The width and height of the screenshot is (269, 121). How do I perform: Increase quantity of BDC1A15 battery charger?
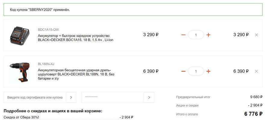pyautogui.click(x=208, y=35)
